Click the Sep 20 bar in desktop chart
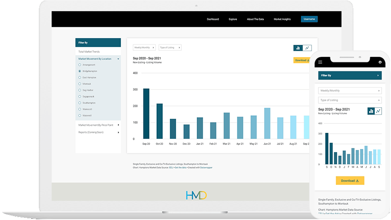This screenshot has width=391, height=220. [x=146, y=113]
